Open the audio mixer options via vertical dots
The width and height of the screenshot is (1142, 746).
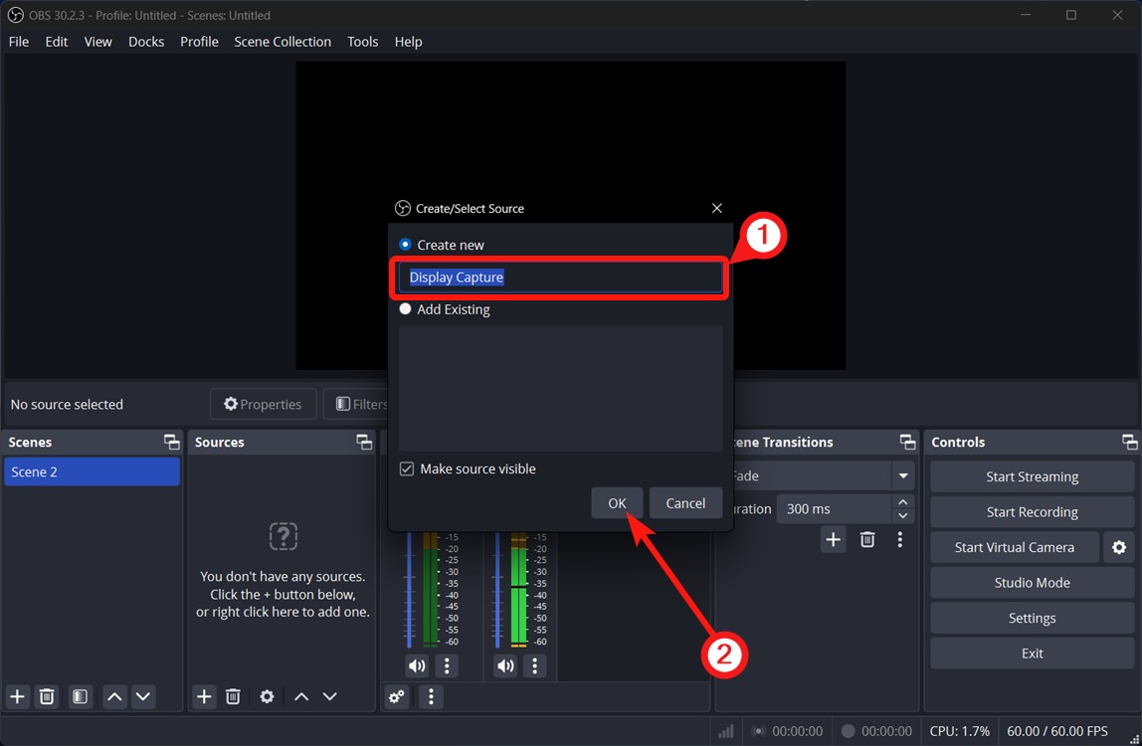tap(430, 696)
